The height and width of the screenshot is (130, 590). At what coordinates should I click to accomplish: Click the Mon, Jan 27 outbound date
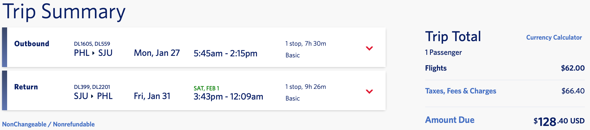coord(157,53)
